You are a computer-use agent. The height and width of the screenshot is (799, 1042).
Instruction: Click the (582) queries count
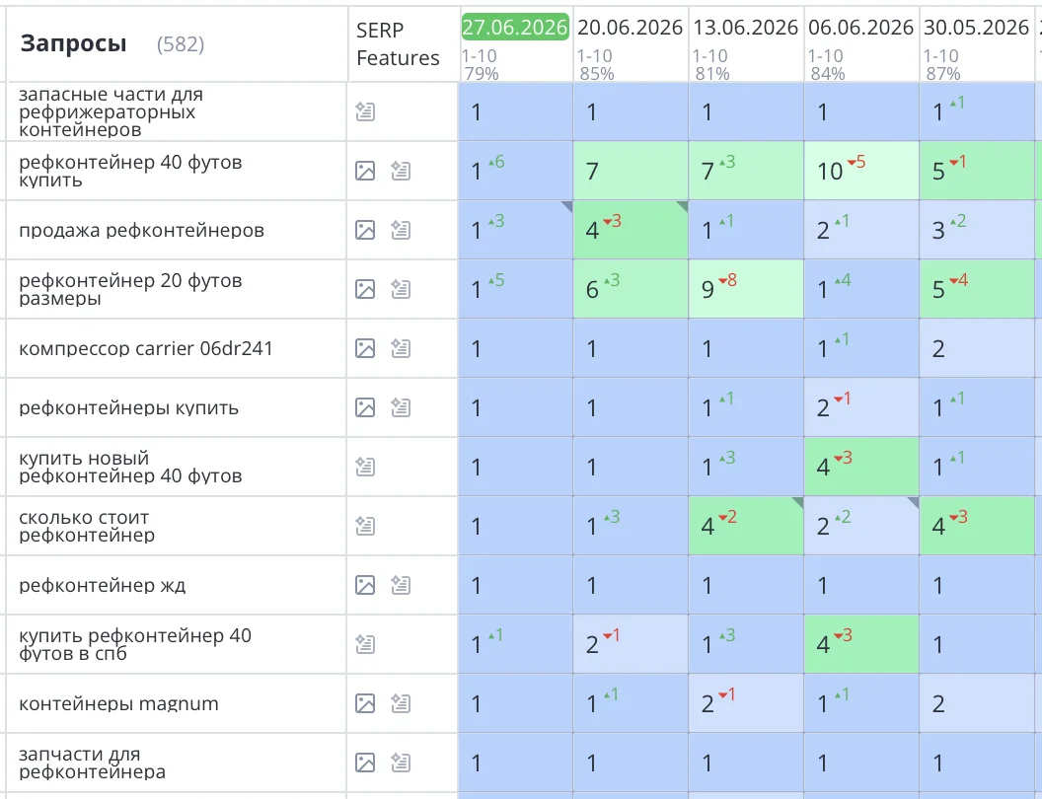[x=181, y=44]
